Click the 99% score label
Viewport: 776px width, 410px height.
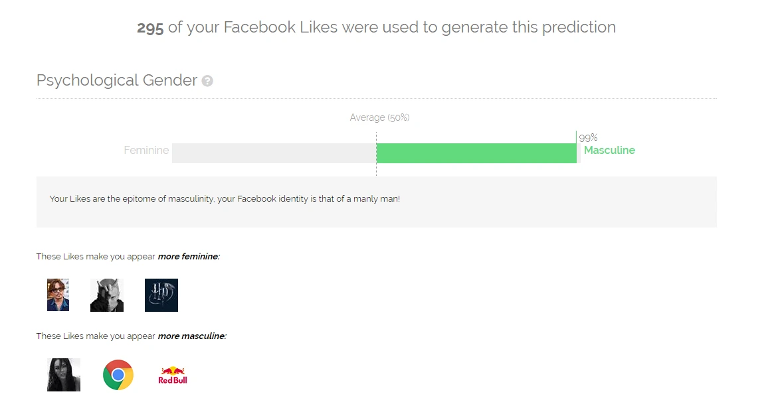[589, 137]
